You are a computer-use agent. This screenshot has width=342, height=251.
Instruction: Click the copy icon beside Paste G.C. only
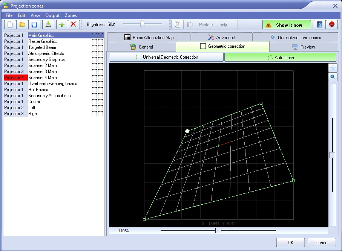[x=178, y=25]
